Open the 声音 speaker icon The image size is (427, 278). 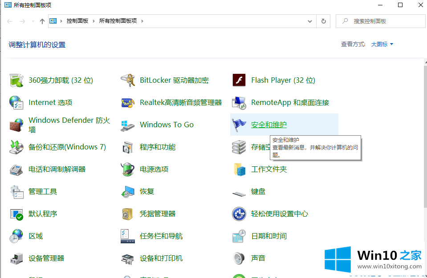(239, 258)
